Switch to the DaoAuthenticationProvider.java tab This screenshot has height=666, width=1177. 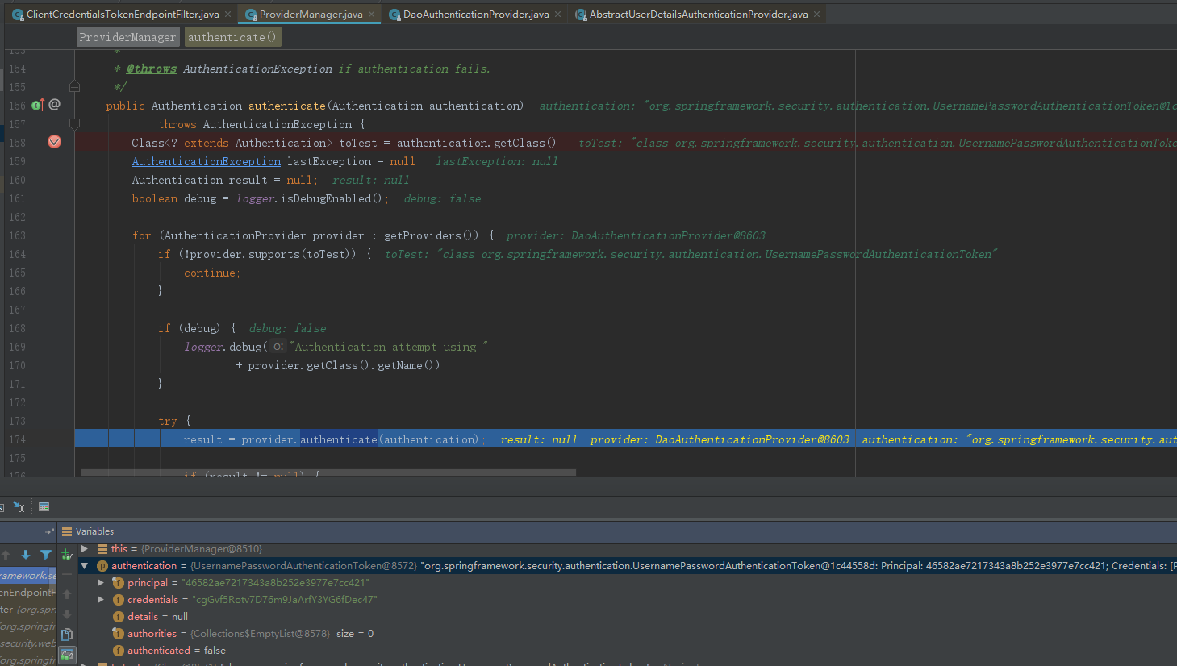(475, 15)
